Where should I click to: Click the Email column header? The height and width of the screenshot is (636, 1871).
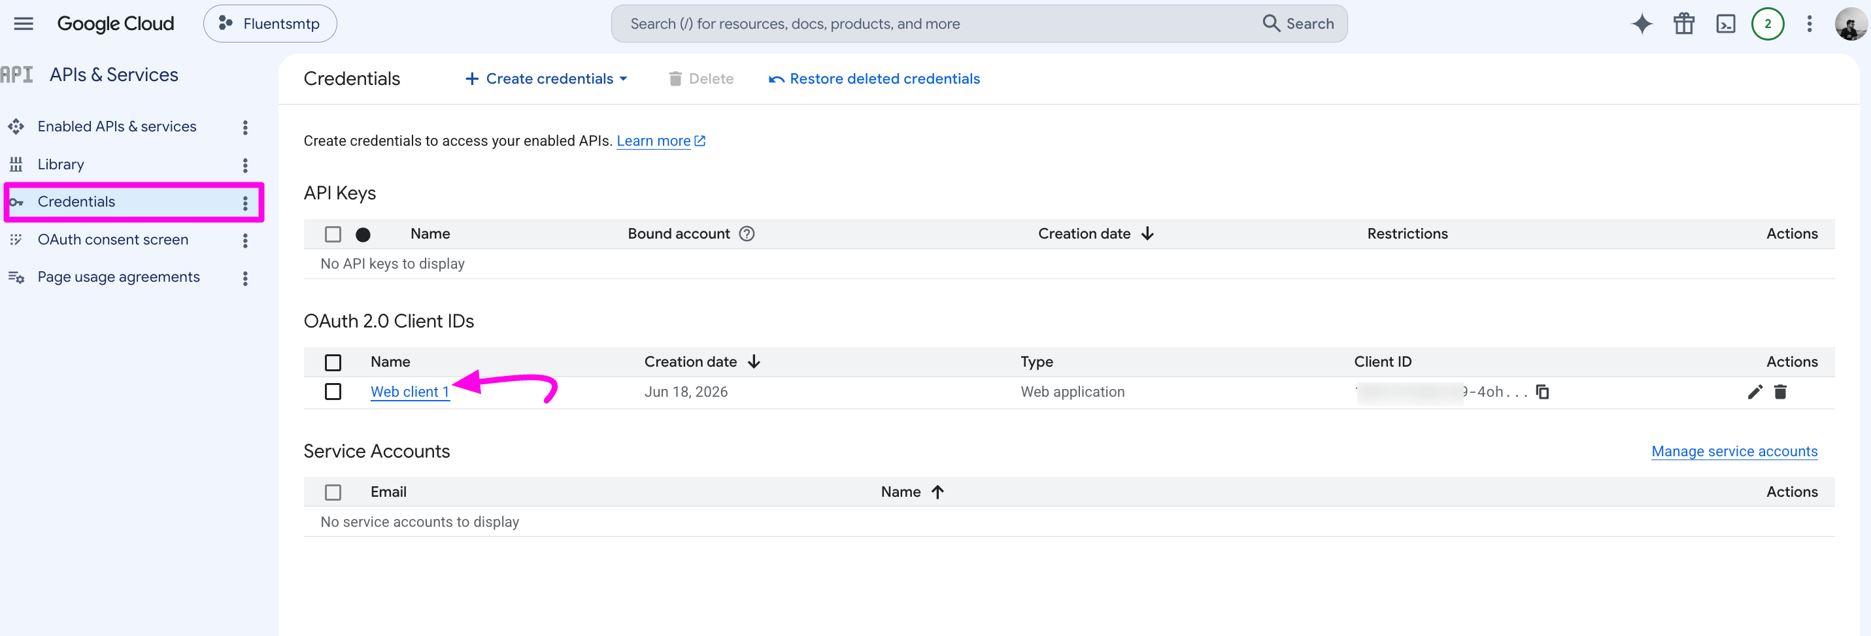[x=388, y=492]
